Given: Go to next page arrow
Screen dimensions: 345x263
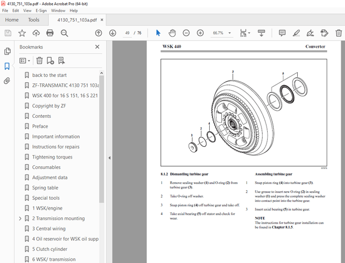Looking at the screenshot, I should point(112,33).
